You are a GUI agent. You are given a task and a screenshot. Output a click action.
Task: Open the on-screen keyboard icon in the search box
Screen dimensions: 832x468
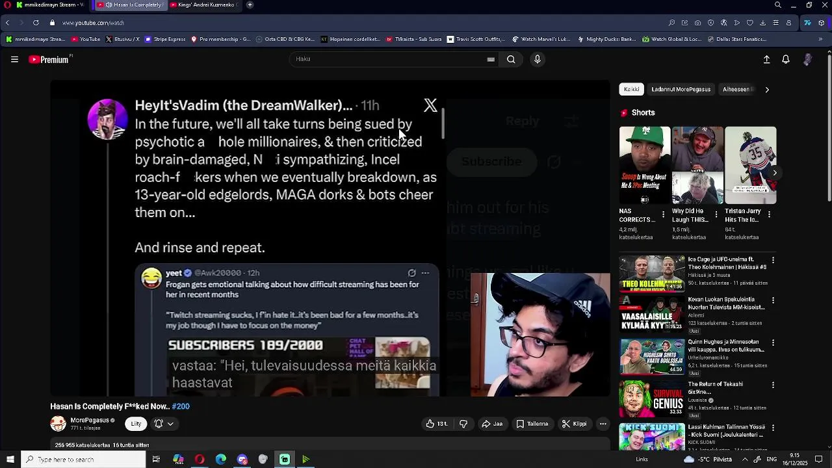(491, 59)
